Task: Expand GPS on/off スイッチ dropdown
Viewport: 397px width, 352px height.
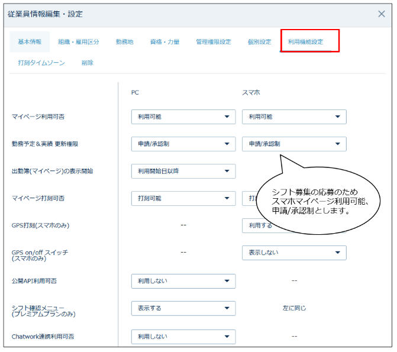Action: [x=294, y=253]
